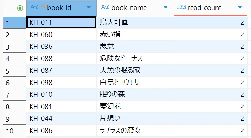Click read_count value in 悪意 row
The width and height of the screenshot is (251, 138).
click(x=242, y=47)
